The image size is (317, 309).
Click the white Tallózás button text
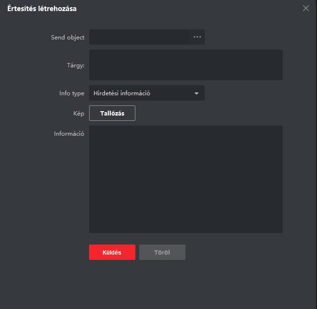(112, 113)
